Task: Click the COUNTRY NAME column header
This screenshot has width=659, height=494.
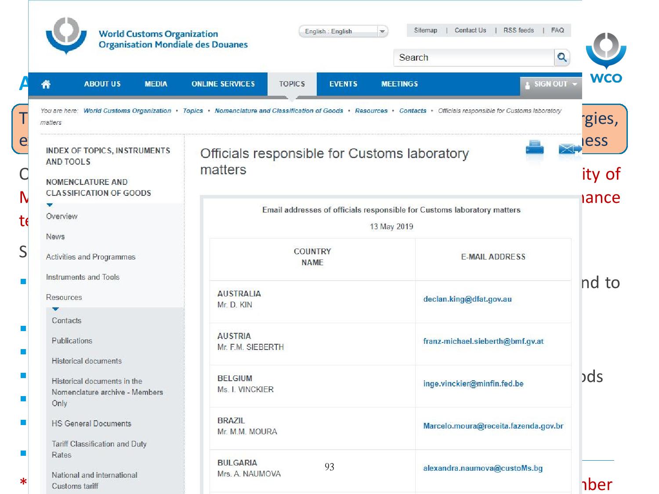Action: point(312,257)
